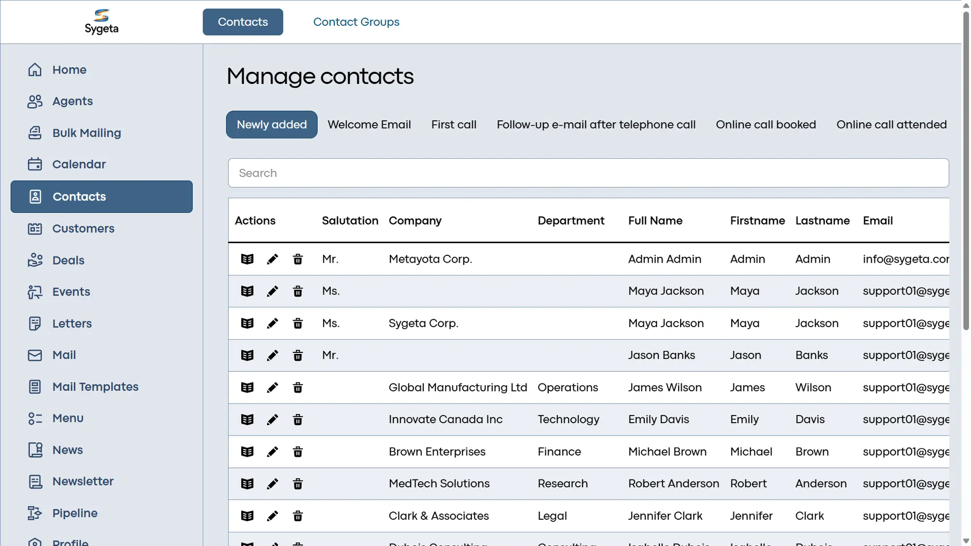This screenshot has width=971, height=546.
Task: Open details for Jason Banks
Action: (x=247, y=355)
